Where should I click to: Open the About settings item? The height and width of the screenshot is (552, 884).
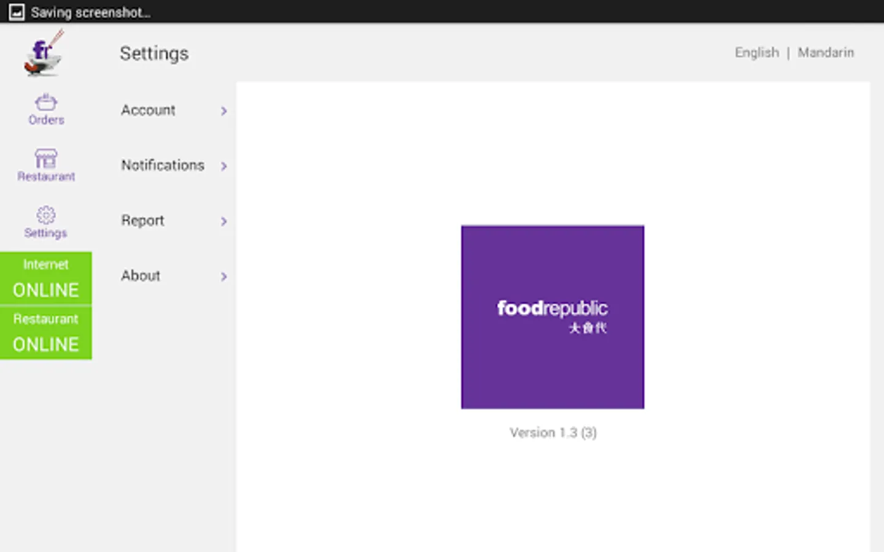click(x=174, y=276)
